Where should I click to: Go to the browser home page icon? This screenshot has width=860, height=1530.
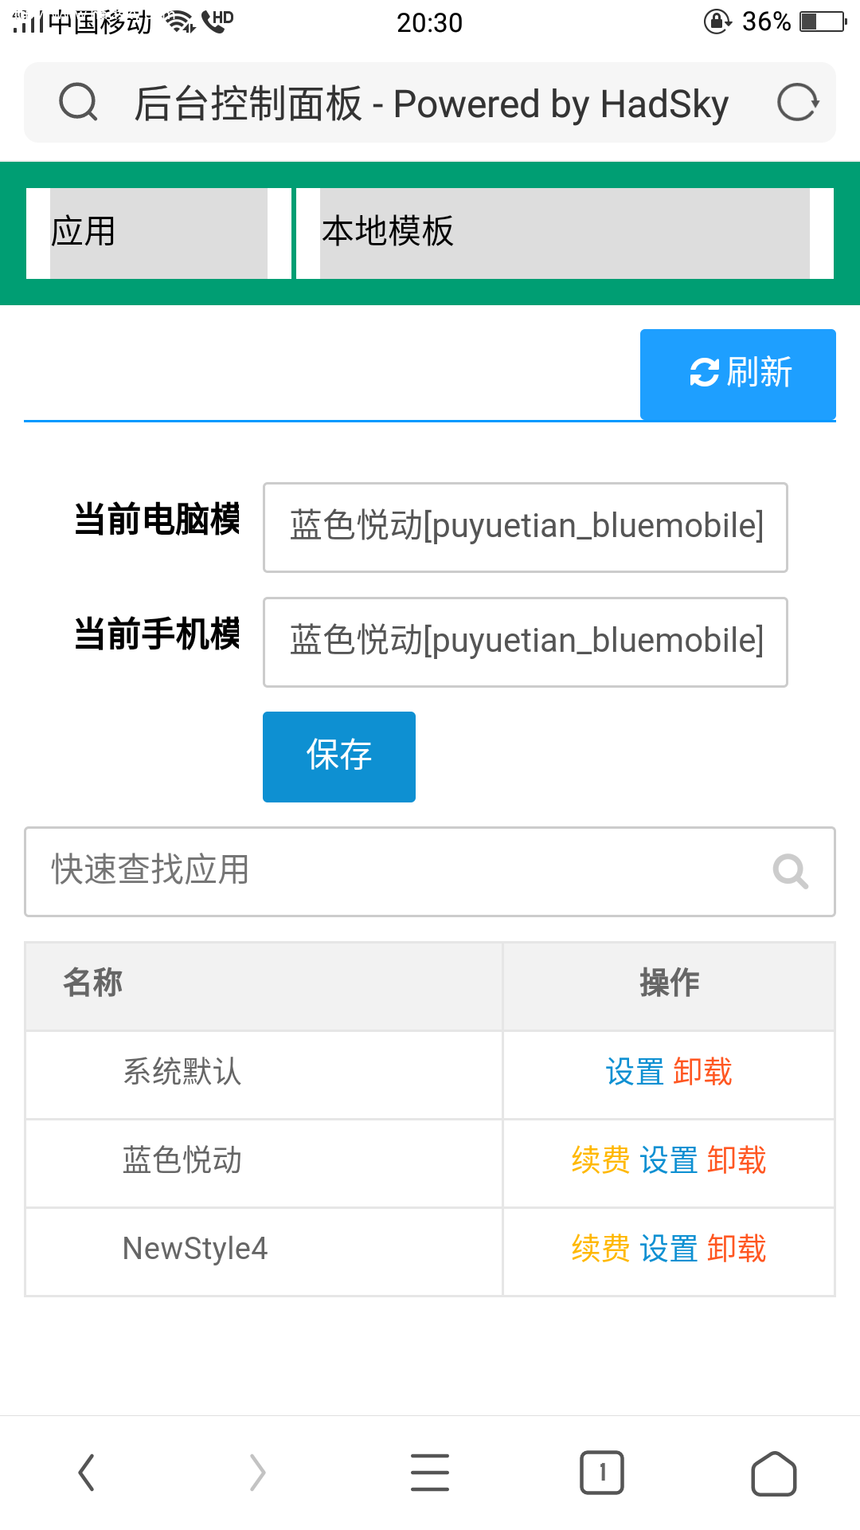(x=774, y=1473)
